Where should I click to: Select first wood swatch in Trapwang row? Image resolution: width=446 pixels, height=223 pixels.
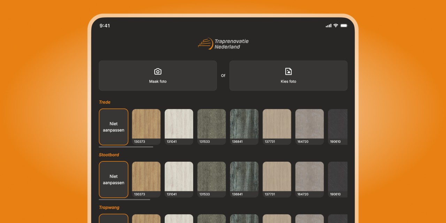tap(146, 218)
